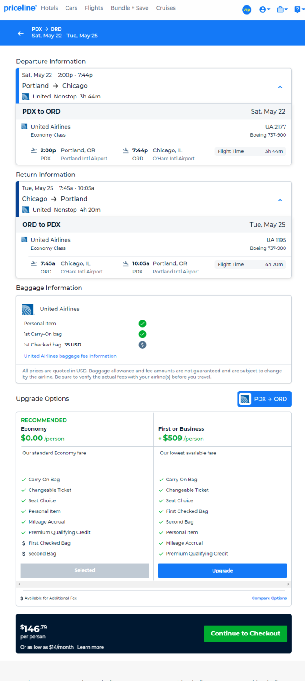The height and width of the screenshot is (681, 305).
Task: Open Learn more about monthly payments
Action: [x=91, y=647]
